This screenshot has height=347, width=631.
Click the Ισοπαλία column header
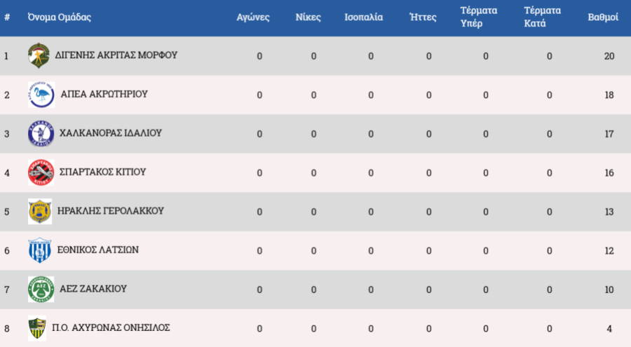coord(364,17)
